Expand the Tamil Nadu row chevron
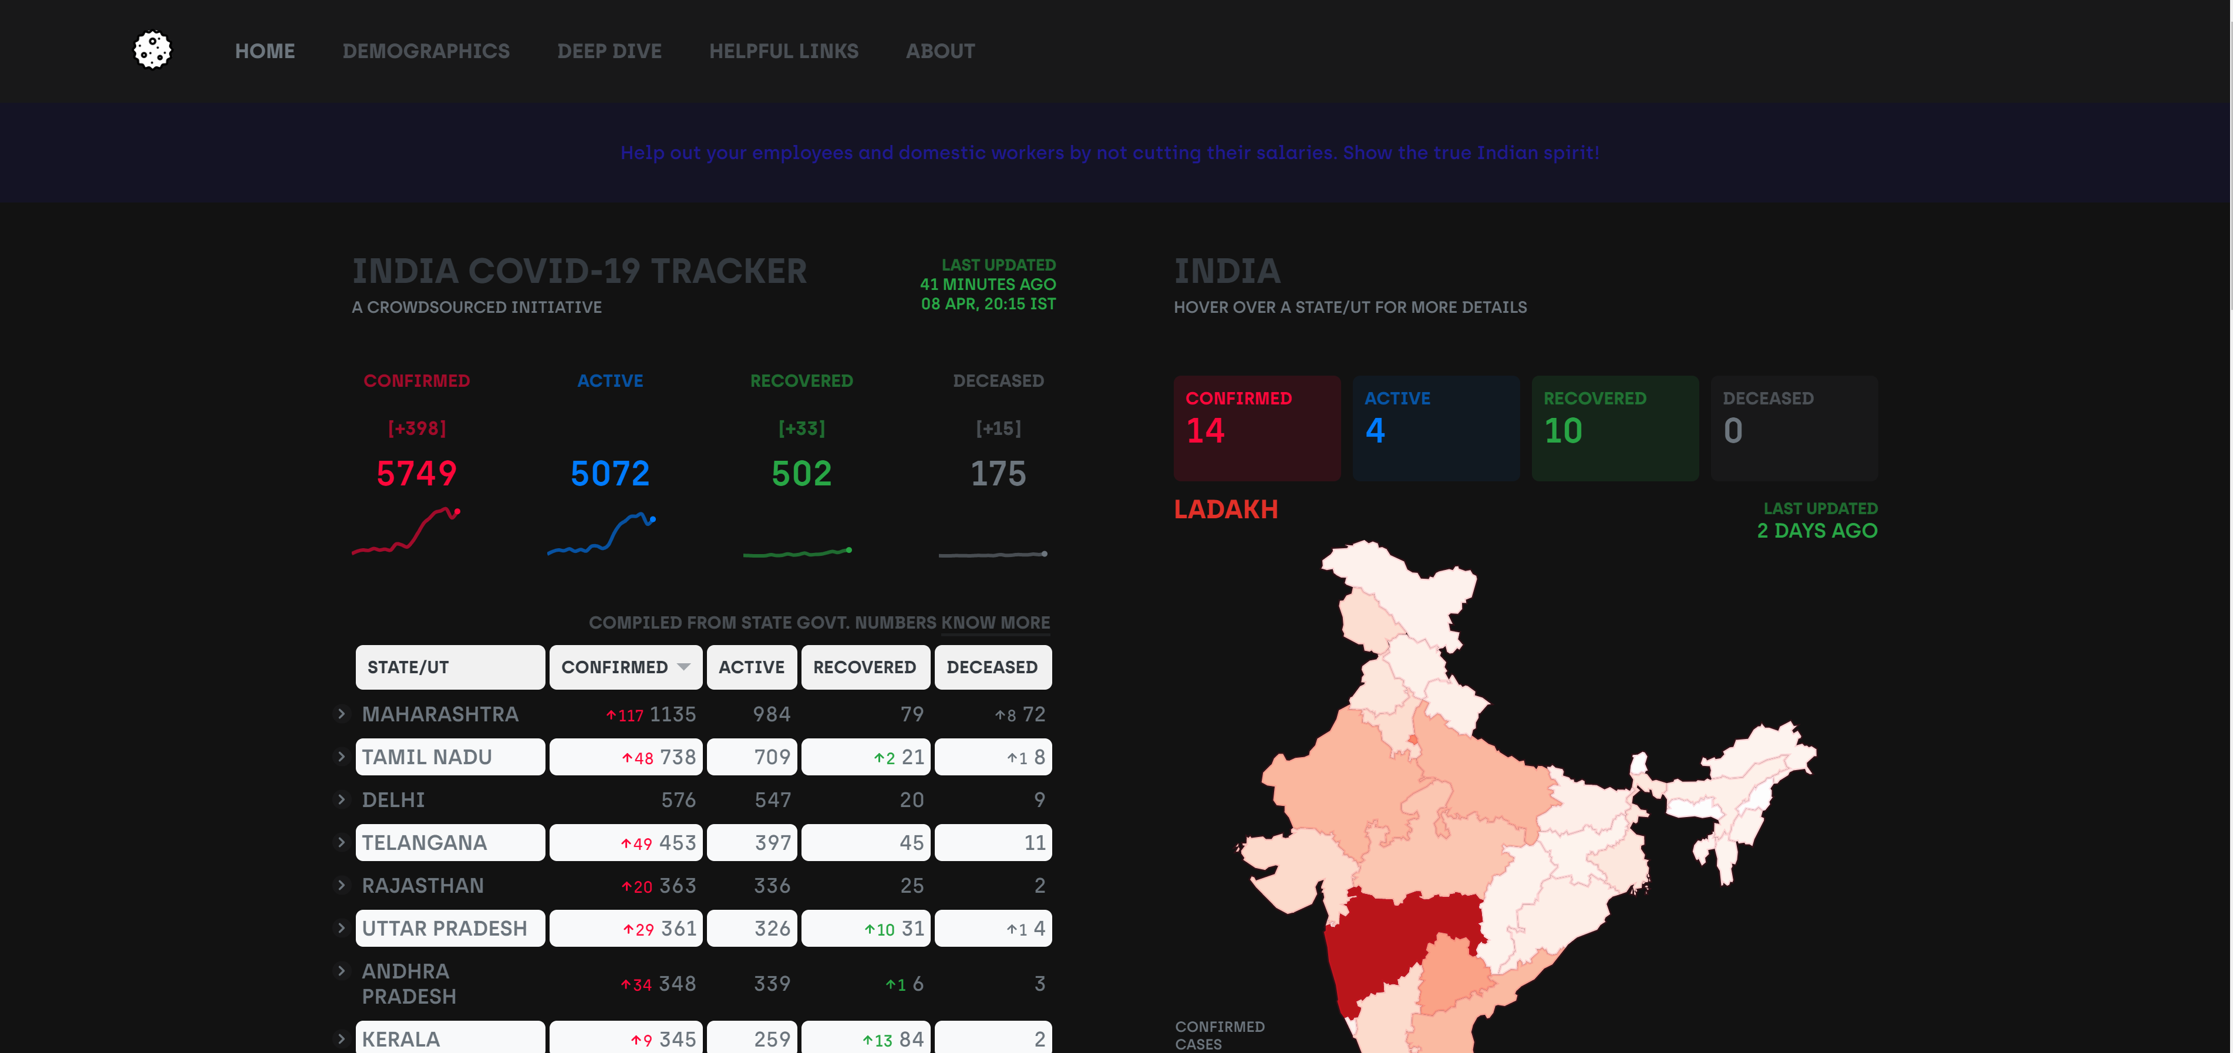The image size is (2233, 1053). [x=342, y=757]
